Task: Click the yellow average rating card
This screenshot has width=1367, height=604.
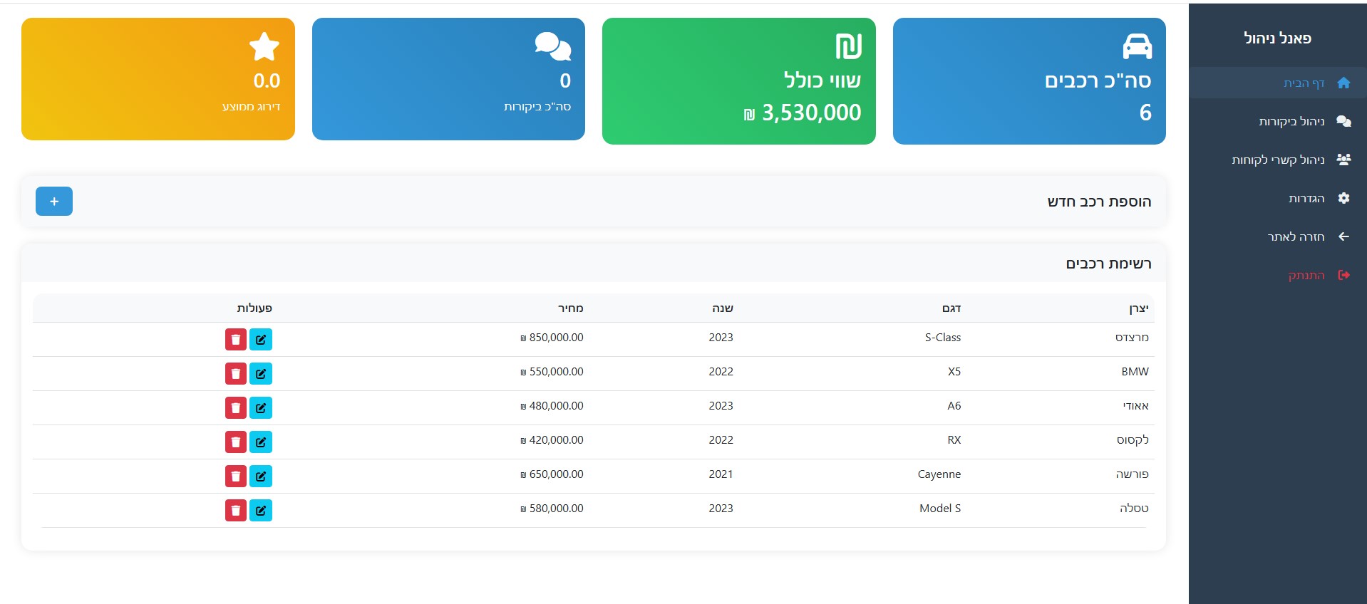Action: [158, 79]
